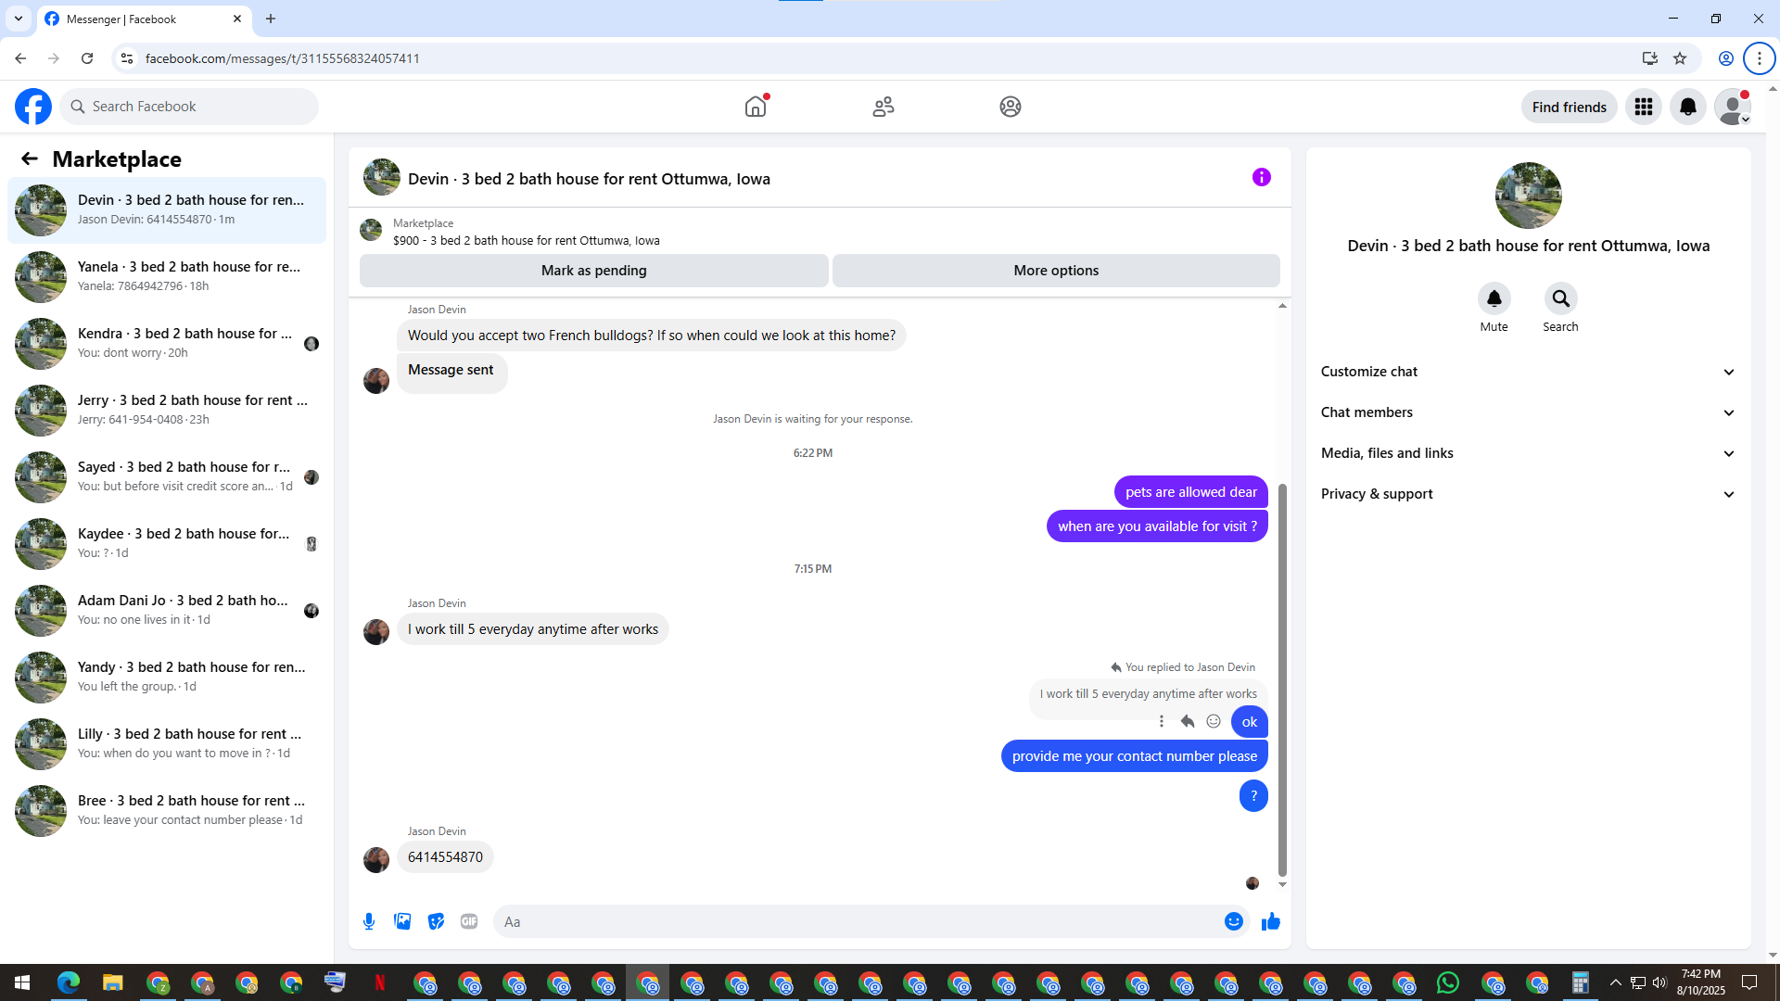Image resolution: width=1780 pixels, height=1001 pixels.
Task: Open the emoji picker in message box
Action: coord(1233,921)
